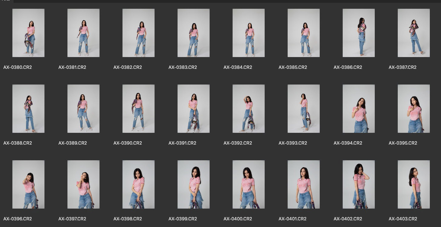441x227 pixels.
Task: Choose the AX-0398.CR2 image thumbnail
Action: [139, 184]
